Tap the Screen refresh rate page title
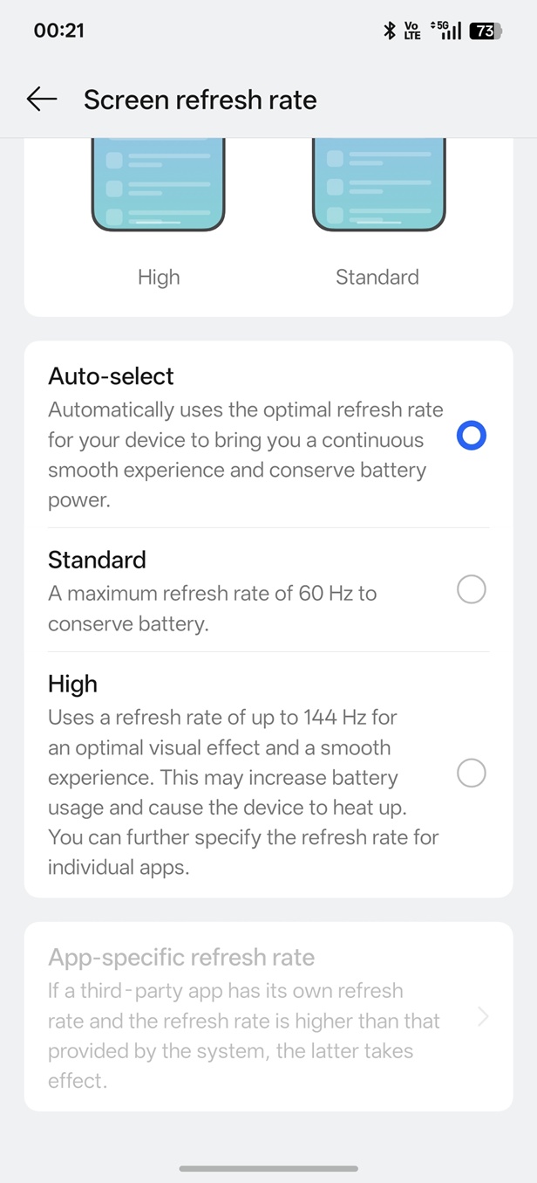Screen dimensions: 537x1183 [x=200, y=100]
